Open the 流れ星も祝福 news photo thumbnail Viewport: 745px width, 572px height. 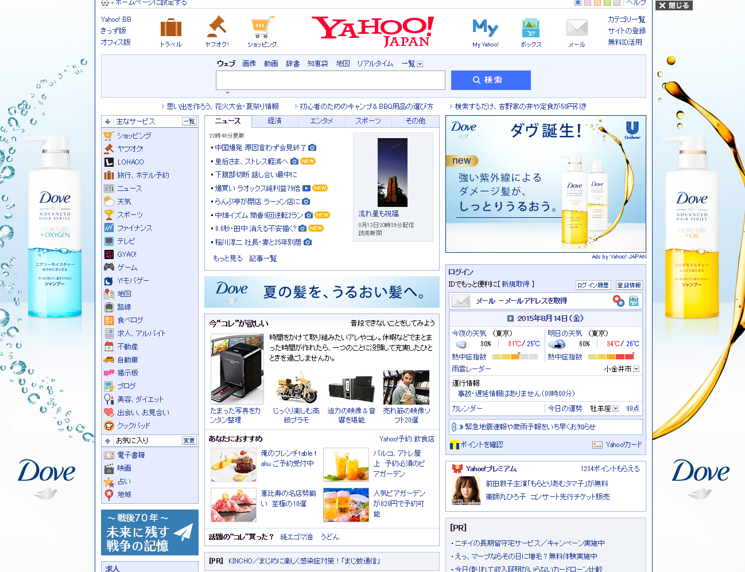pos(393,173)
